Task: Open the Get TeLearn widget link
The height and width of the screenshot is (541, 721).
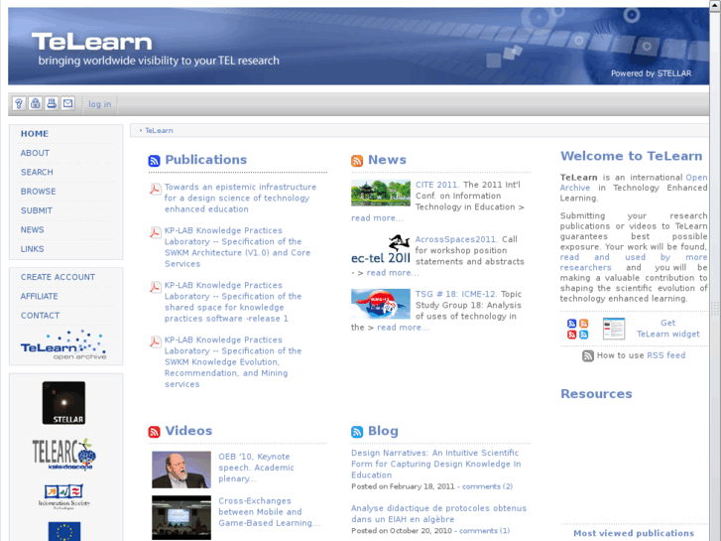Action: [x=667, y=329]
